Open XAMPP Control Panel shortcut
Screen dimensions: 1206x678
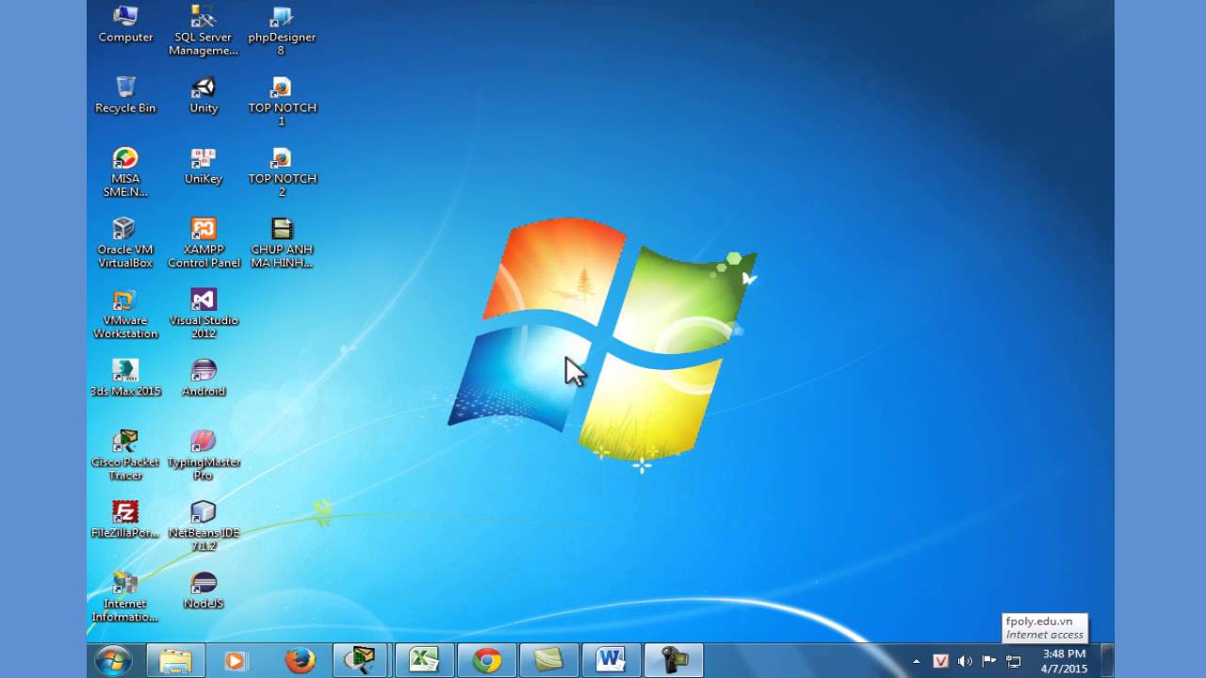204,243
